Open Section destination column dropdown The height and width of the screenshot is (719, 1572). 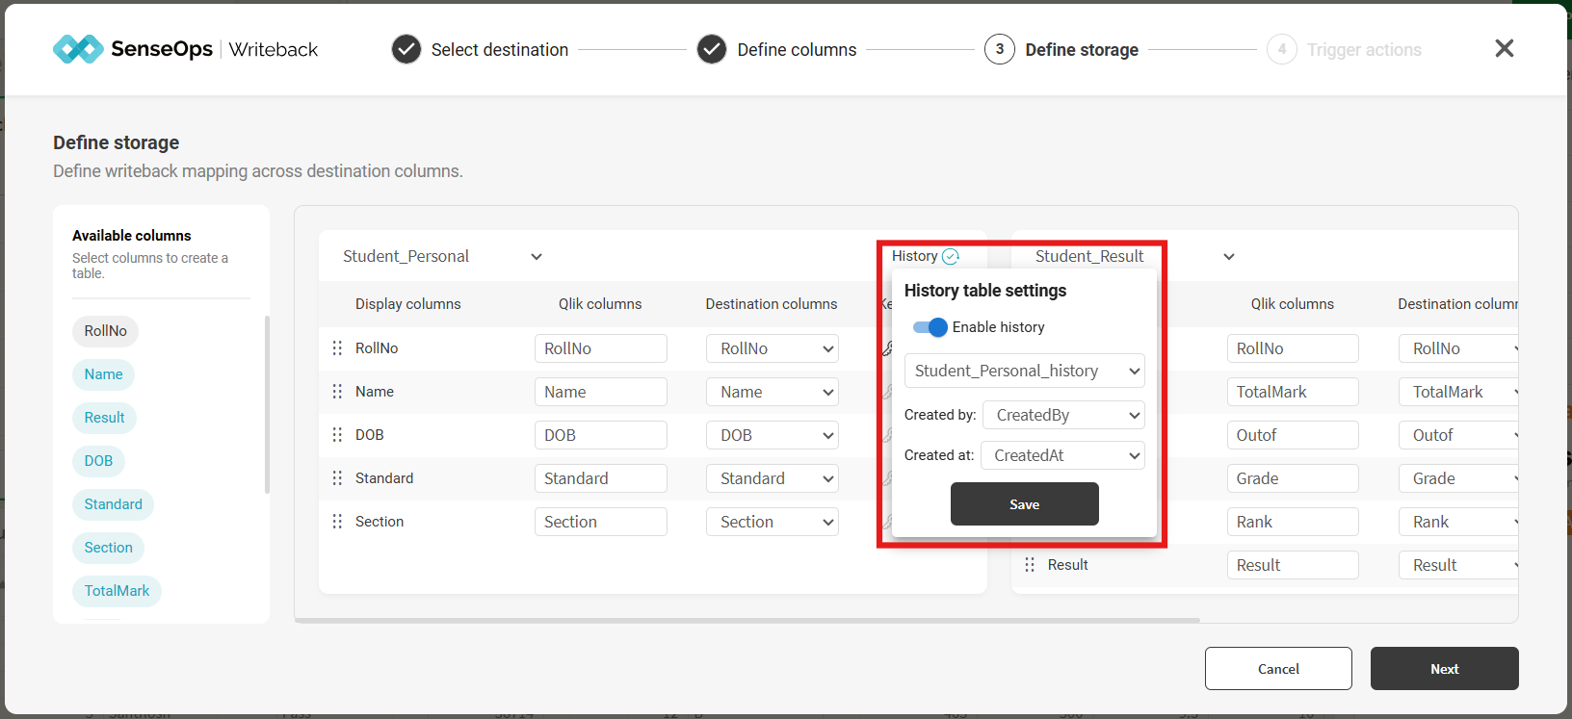tap(773, 522)
